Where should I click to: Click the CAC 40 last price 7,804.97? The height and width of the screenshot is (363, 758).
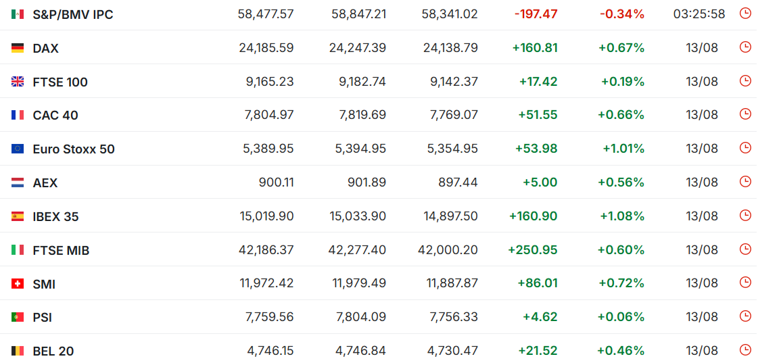tap(267, 115)
